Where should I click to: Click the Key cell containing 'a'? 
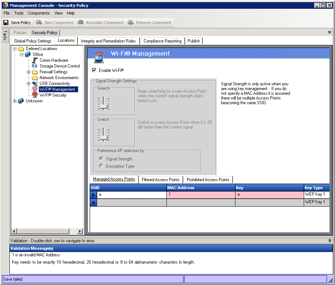pos(269,195)
